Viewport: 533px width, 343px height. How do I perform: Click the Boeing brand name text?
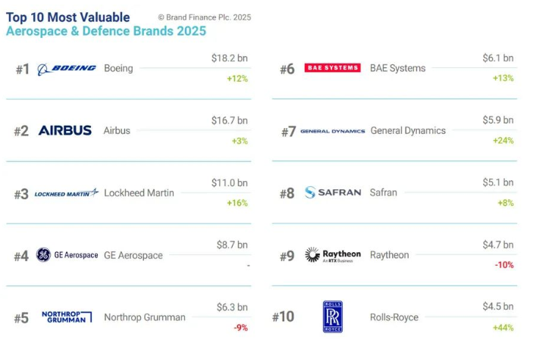tap(118, 68)
